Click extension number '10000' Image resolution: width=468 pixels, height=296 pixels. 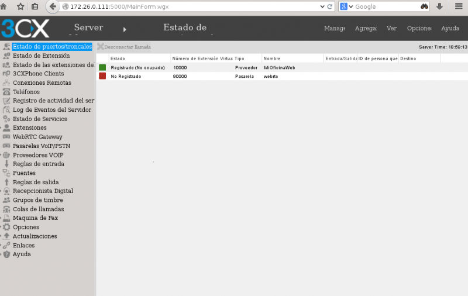[180, 68]
